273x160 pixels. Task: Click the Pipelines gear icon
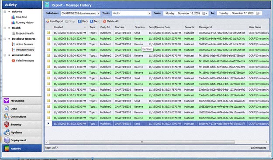coord(7,133)
